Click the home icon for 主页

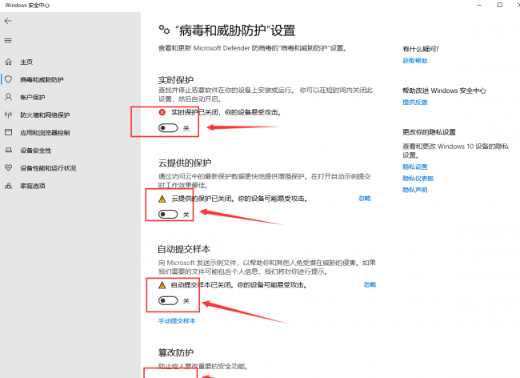tap(8, 62)
